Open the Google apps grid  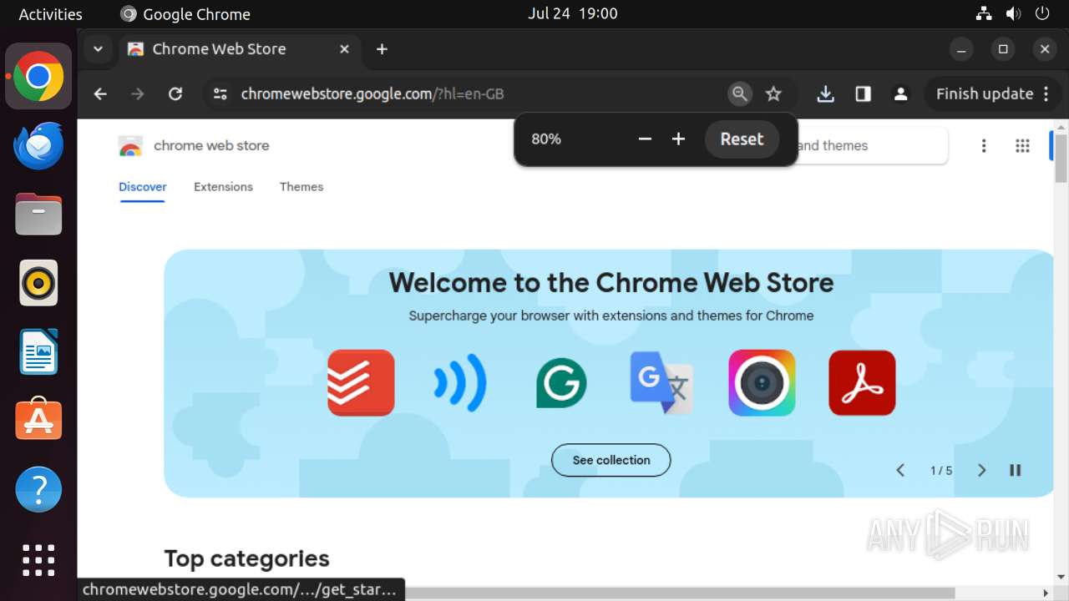point(1022,146)
